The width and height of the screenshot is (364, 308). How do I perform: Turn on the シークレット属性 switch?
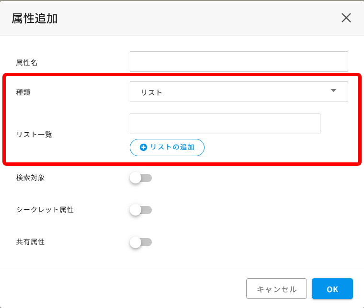pos(141,210)
